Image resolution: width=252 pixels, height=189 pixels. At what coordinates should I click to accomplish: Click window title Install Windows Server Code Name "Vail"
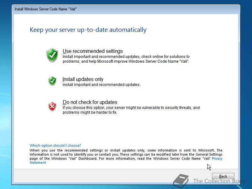point(46,9)
